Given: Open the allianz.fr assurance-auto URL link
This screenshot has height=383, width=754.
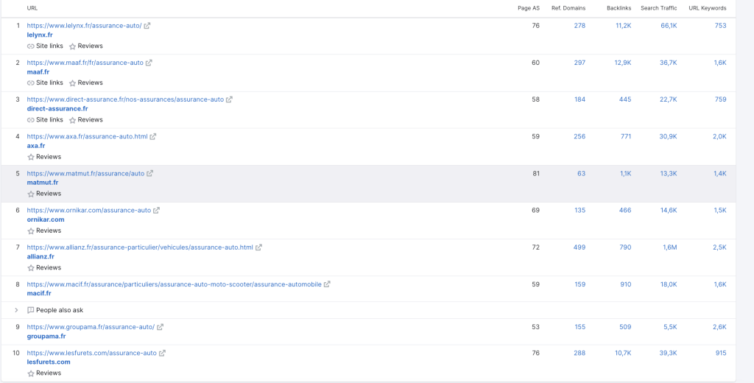Looking at the screenshot, I should (140, 247).
